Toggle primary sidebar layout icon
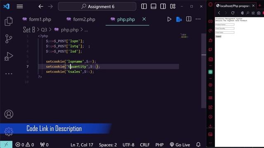The width and height of the screenshot is (264, 148). pyautogui.click(x=144, y=7)
